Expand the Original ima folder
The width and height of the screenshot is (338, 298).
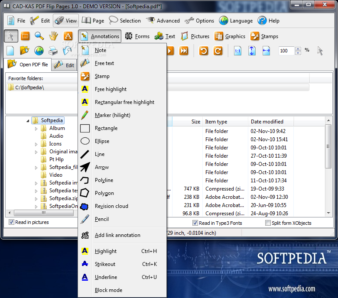(36, 152)
